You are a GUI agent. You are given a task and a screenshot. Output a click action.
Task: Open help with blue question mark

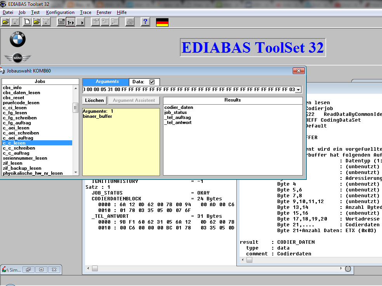pos(145,22)
